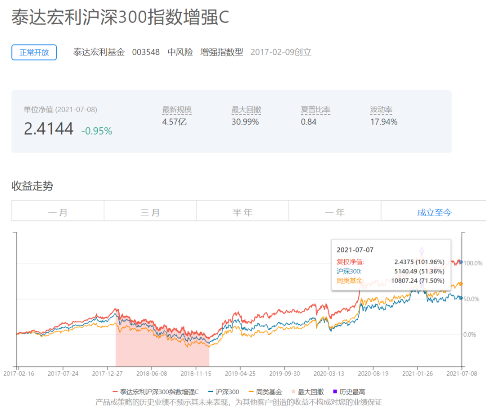Click the 增强指数型 fund type
Screen dimensions: 486x410
[x=221, y=52]
